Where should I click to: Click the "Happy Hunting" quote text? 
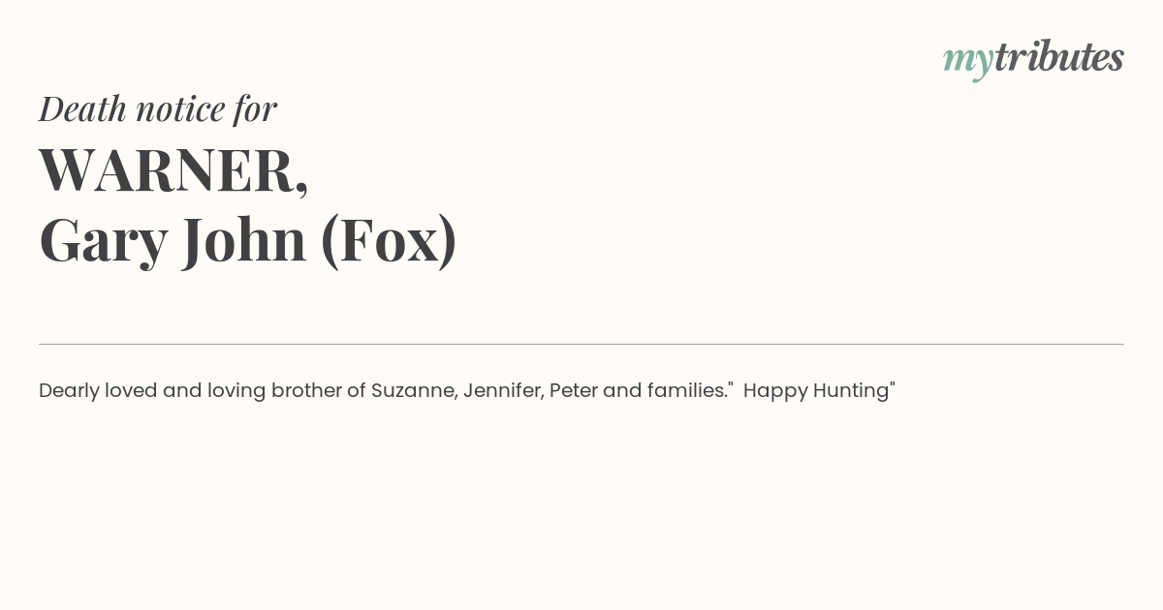819,391
